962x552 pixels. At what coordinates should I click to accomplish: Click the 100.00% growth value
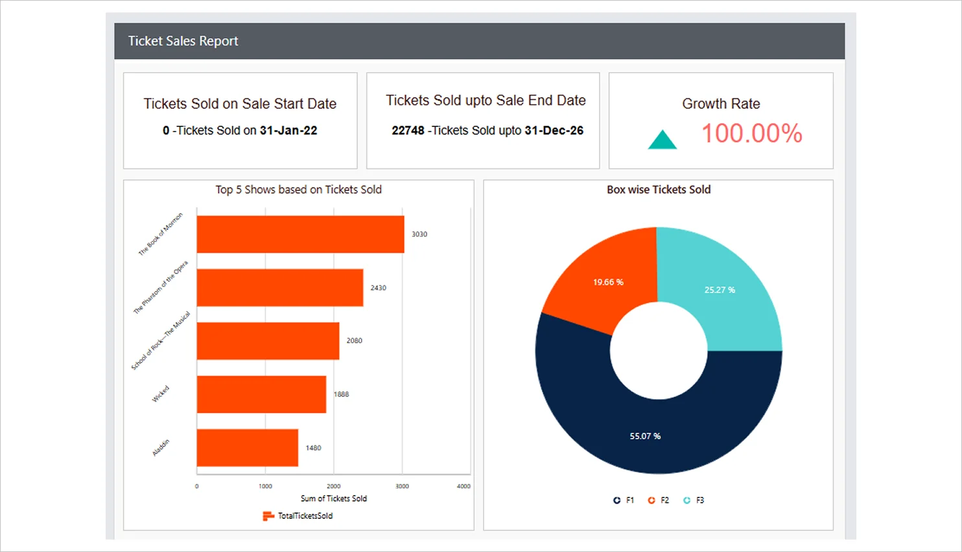(x=752, y=133)
